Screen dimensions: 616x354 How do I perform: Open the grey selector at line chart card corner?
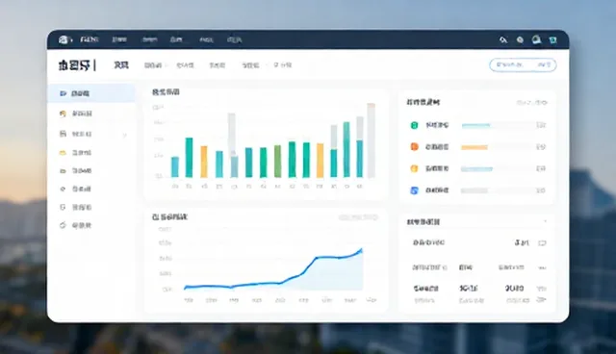358,217
